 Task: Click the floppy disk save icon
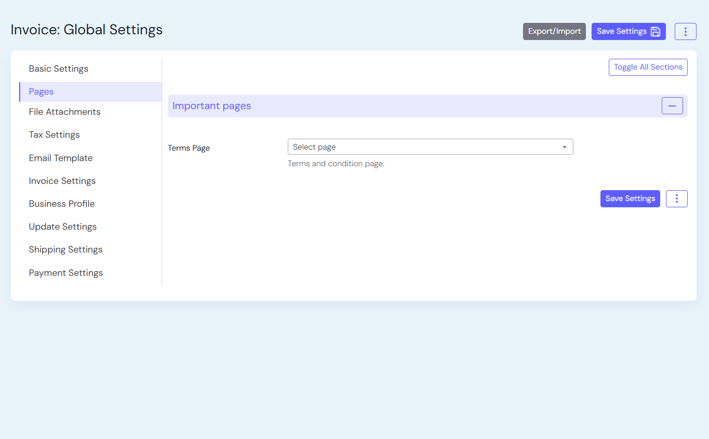(x=656, y=32)
